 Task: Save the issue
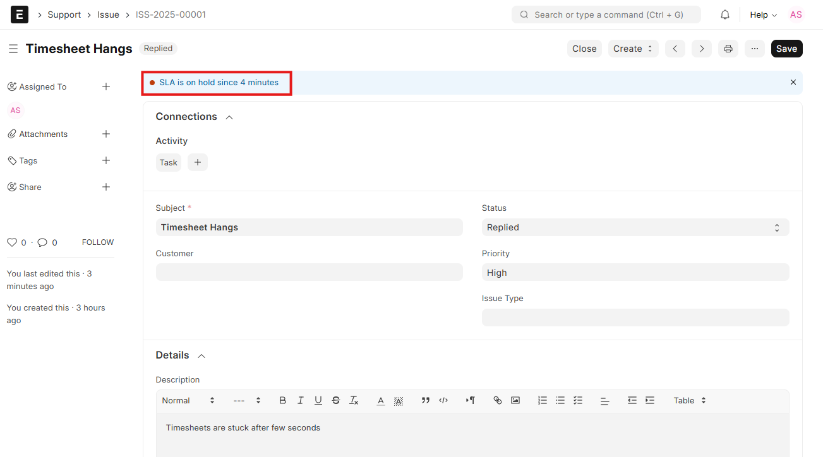click(786, 49)
